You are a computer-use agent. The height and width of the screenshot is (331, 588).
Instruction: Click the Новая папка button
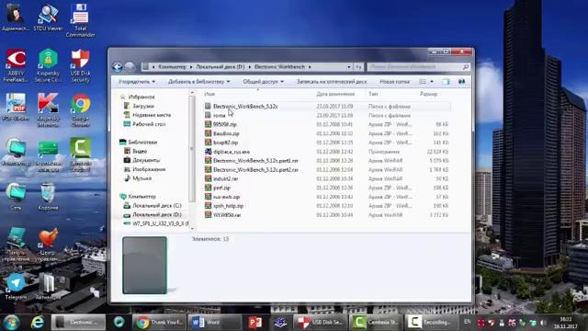(x=394, y=82)
